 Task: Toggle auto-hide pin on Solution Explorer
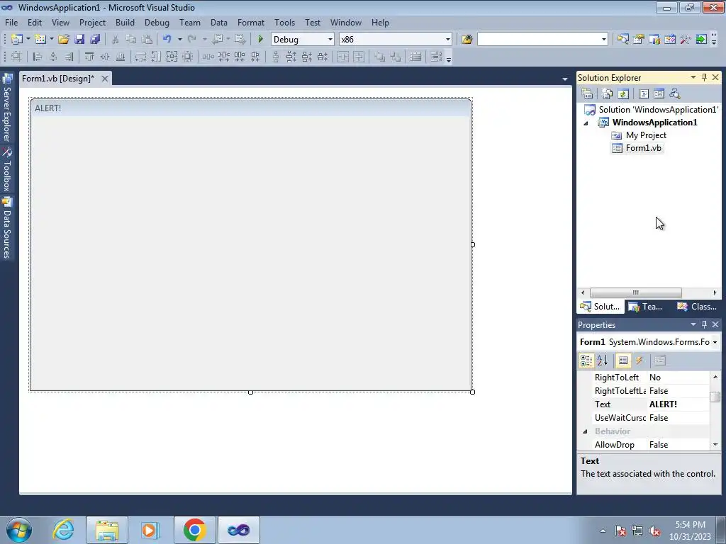click(x=704, y=77)
